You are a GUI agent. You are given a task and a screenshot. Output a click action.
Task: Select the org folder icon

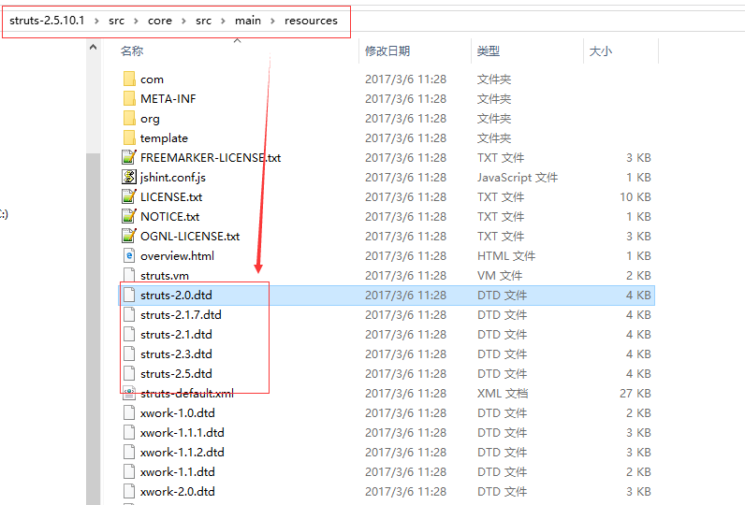pyautogui.click(x=129, y=118)
